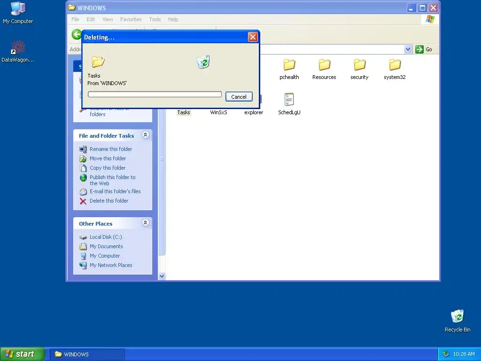Select the DataWagon desktop shortcut
The height and width of the screenshot is (361, 481).
(x=17, y=52)
